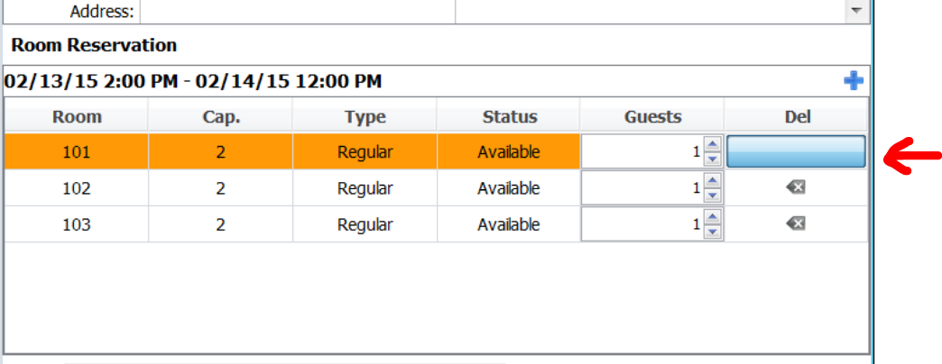Viewport: 942px width, 364px height.
Task: Click the blue plus add room icon
Action: pos(854,81)
